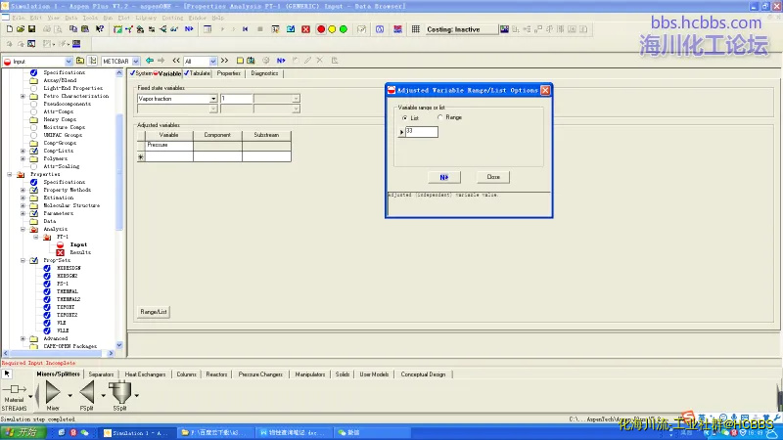Expand the Petro Characterization tree node
Screen dimensions: 783x440
coord(23,96)
